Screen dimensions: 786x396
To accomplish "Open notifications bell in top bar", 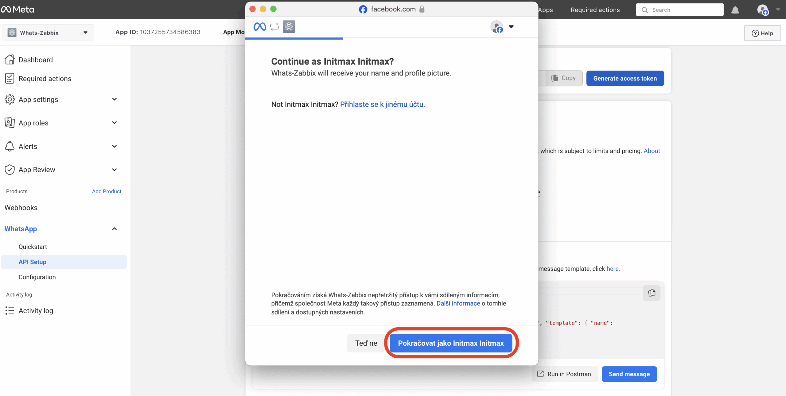I will tap(735, 10).
